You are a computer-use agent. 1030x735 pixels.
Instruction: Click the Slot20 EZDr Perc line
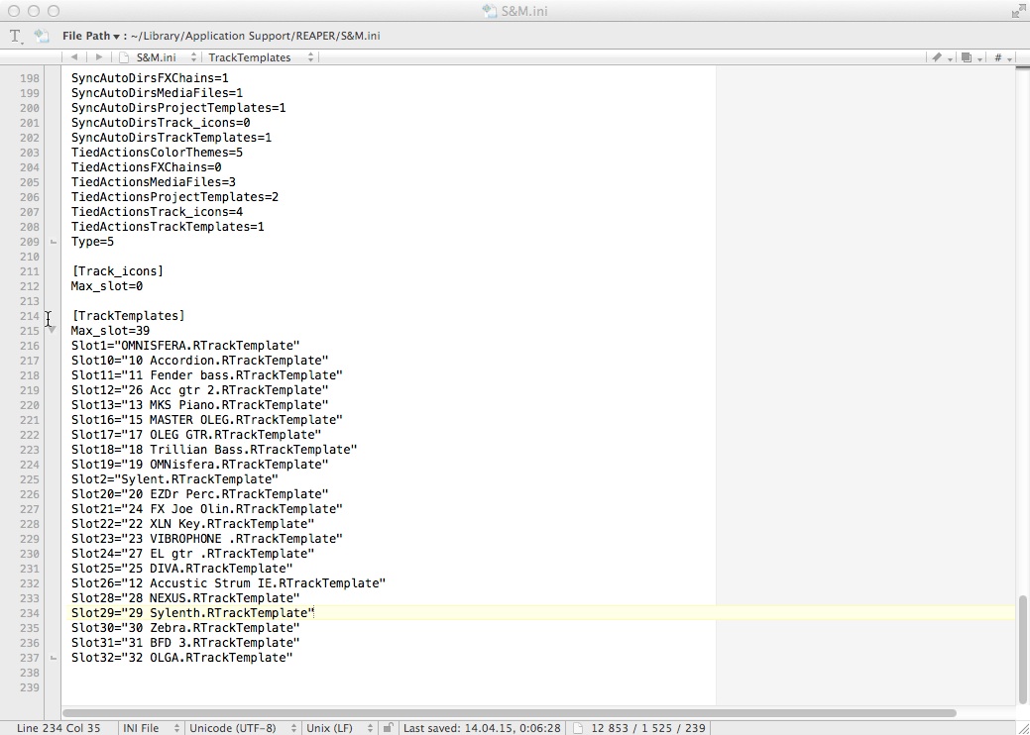point(199,494)
